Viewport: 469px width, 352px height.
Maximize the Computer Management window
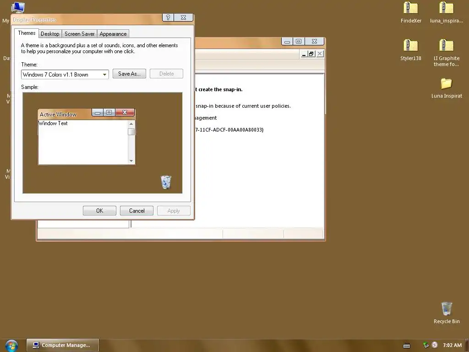(299, 41)
